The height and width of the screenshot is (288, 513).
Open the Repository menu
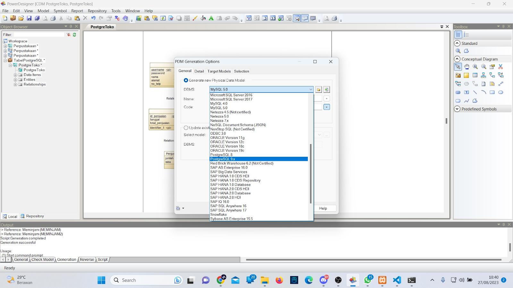click(x=97, y=11)
